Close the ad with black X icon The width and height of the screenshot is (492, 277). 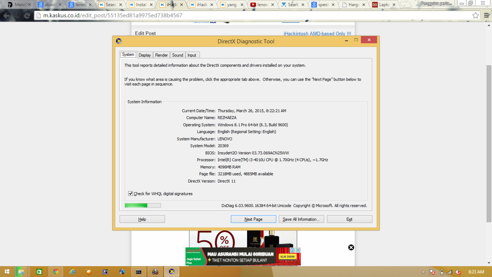coord(351,247)
